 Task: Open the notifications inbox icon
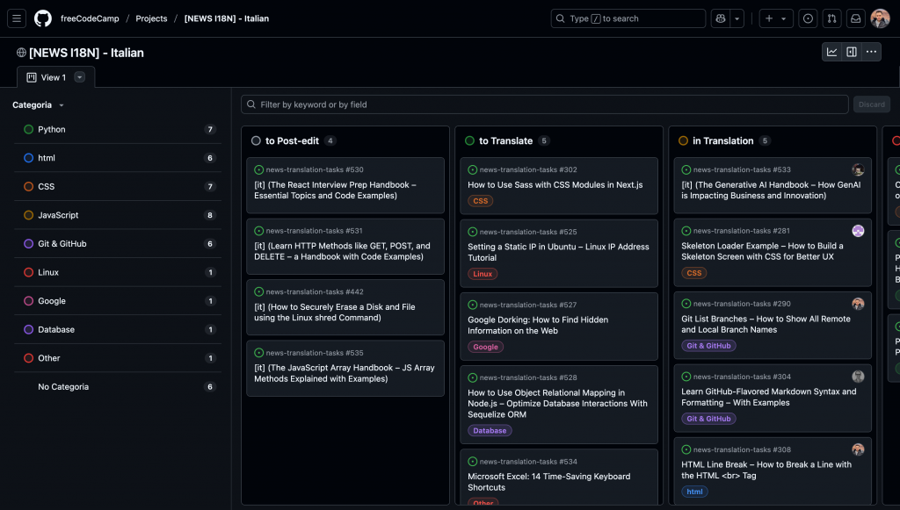pyautogui.click(x=856, y=18)
